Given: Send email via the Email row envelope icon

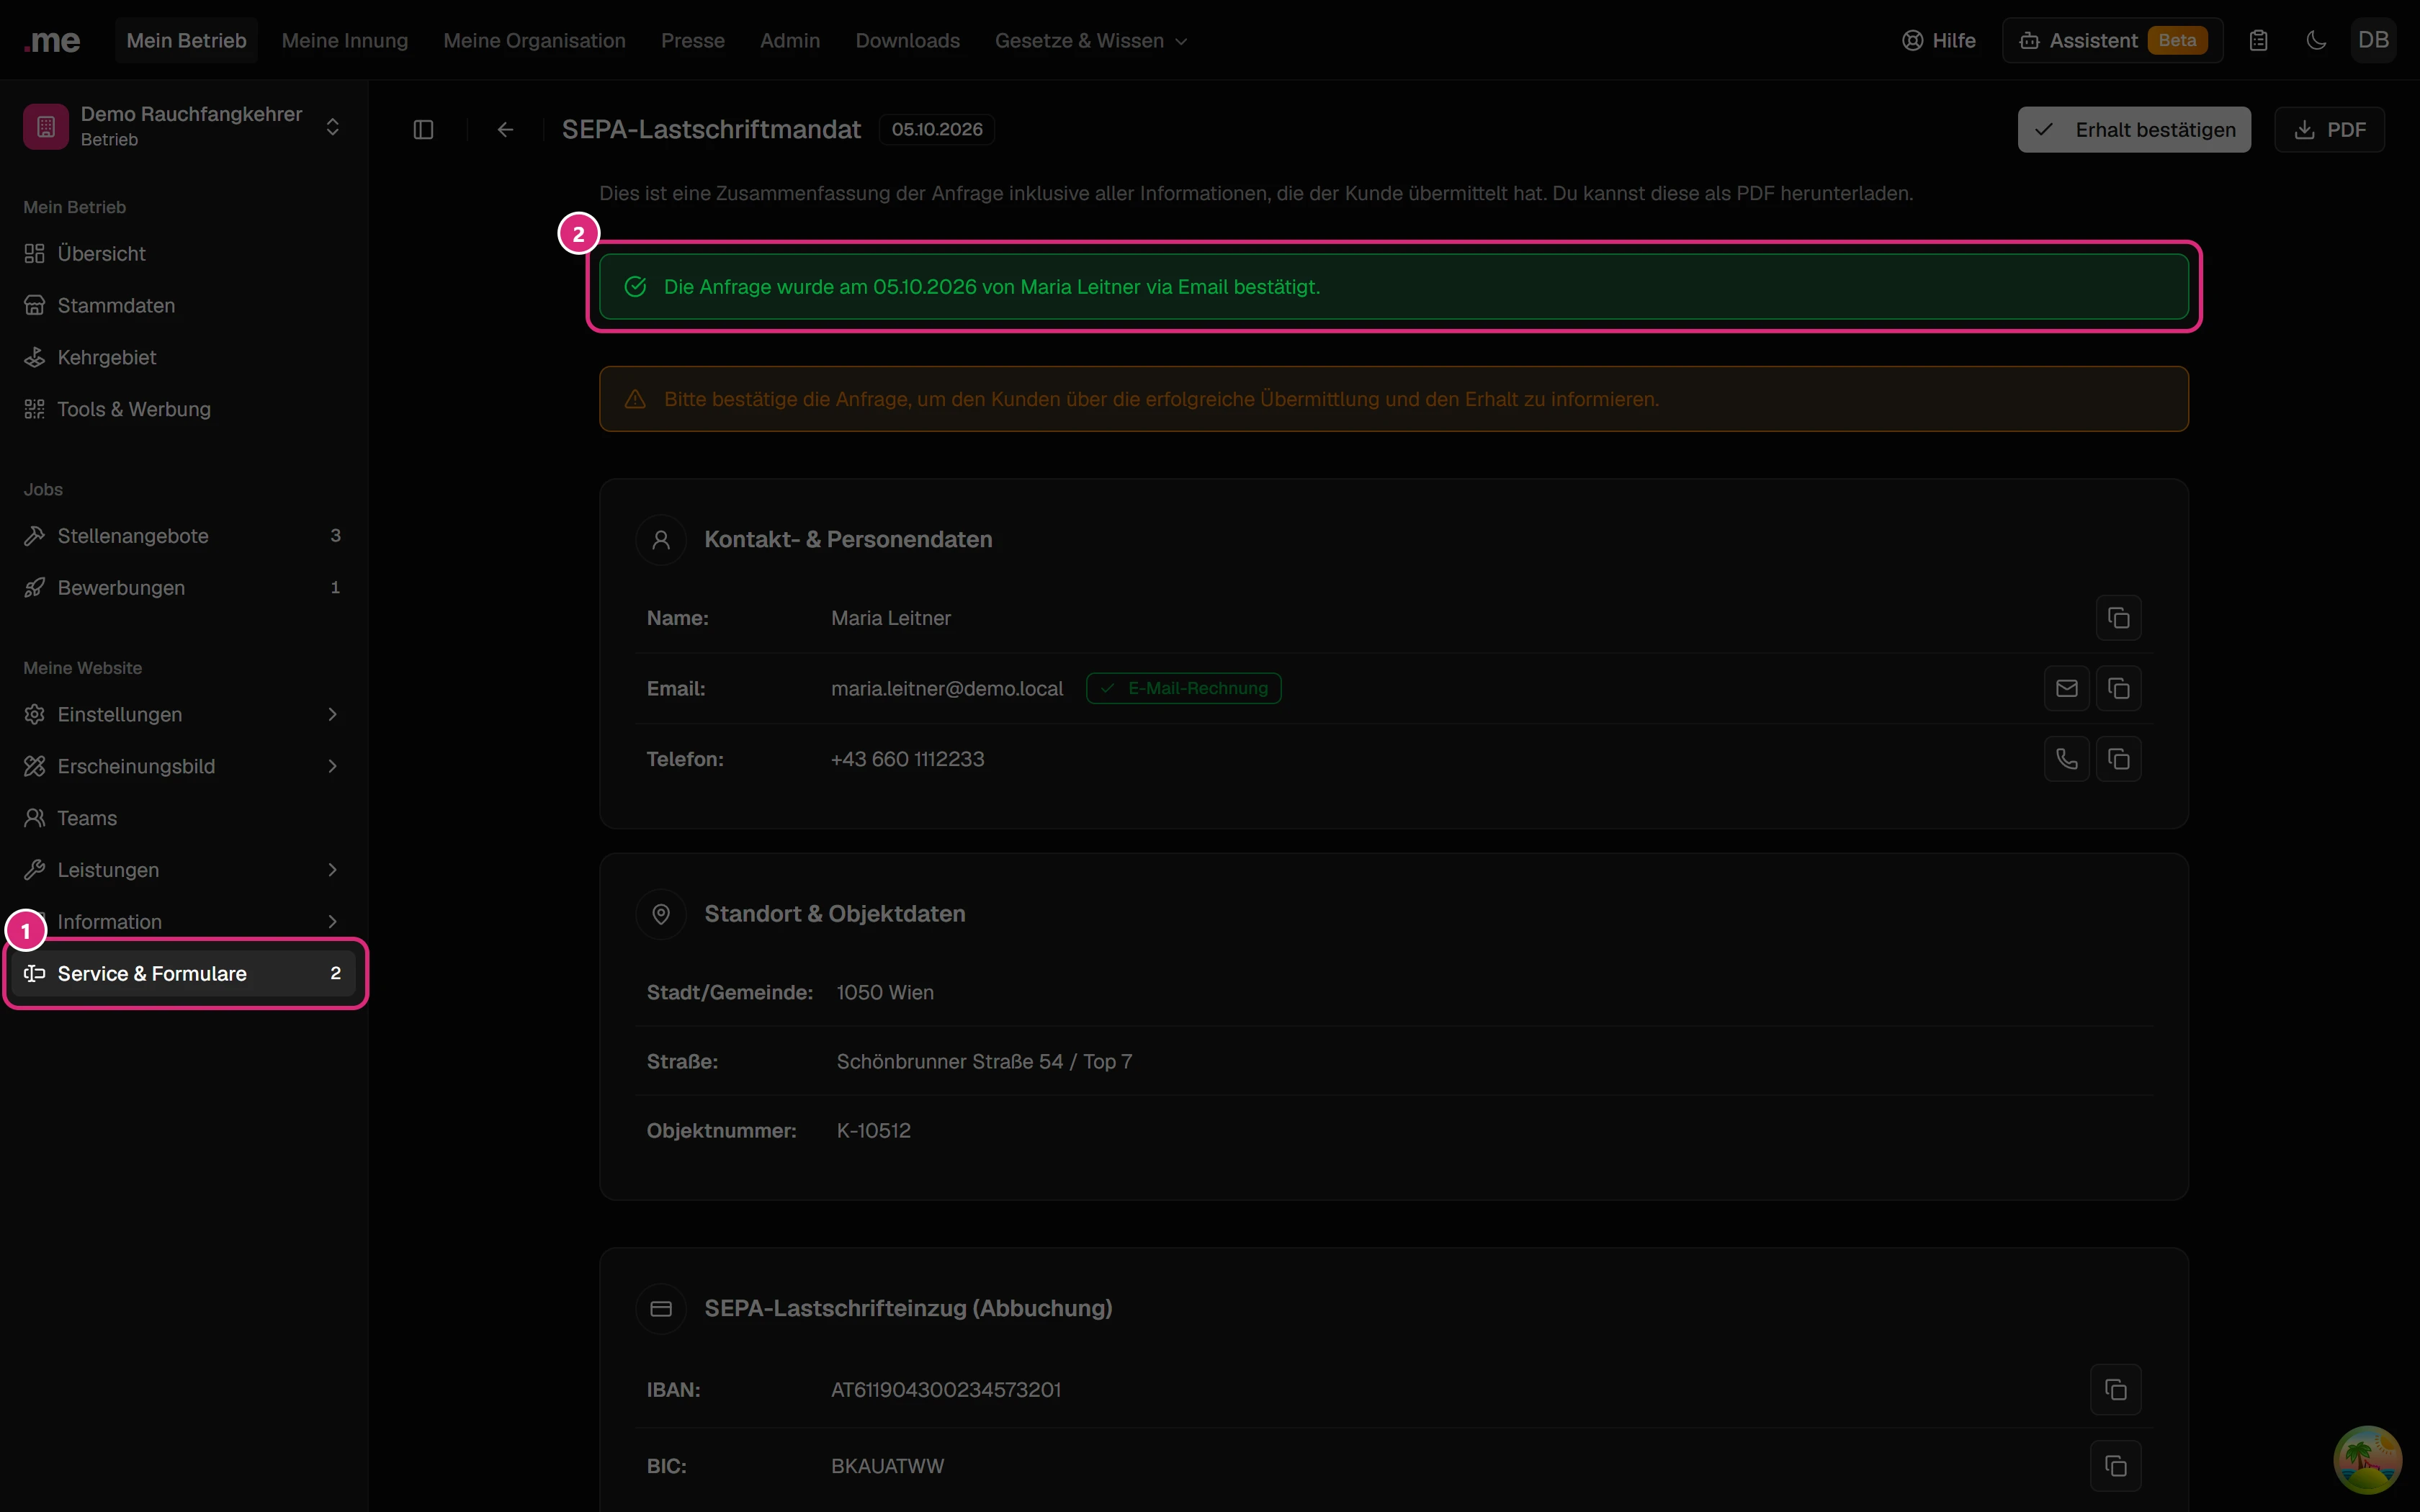Looking at the screenshot, I should (x=2066, y=688).
